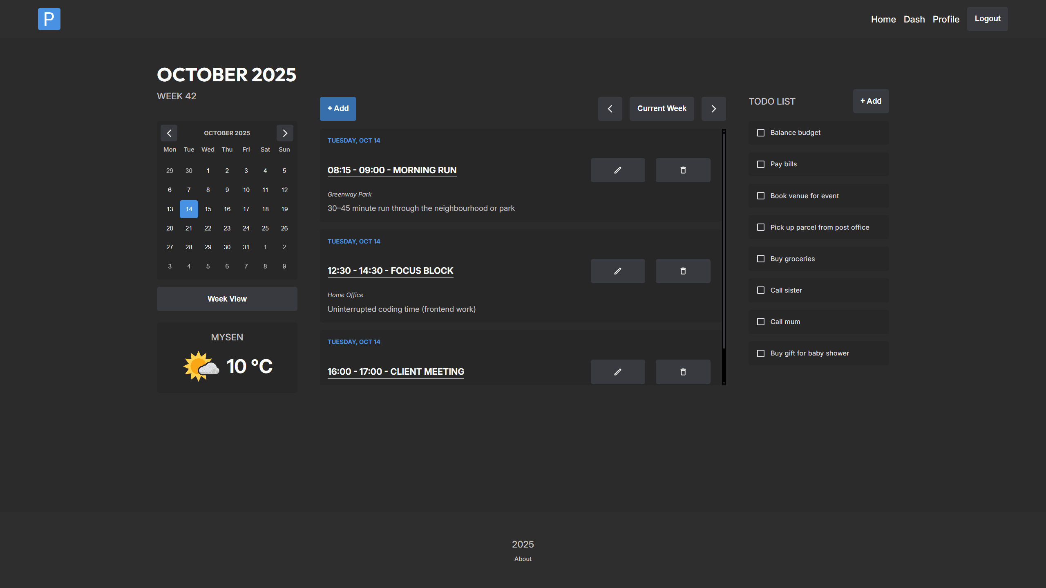The height and width of the screenshot is (588, 1046).
Task: Advance mini calendar to next month
Action: (x=285, y=133)
